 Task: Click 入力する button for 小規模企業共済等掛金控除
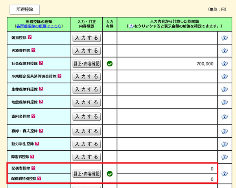coord(87,77)
